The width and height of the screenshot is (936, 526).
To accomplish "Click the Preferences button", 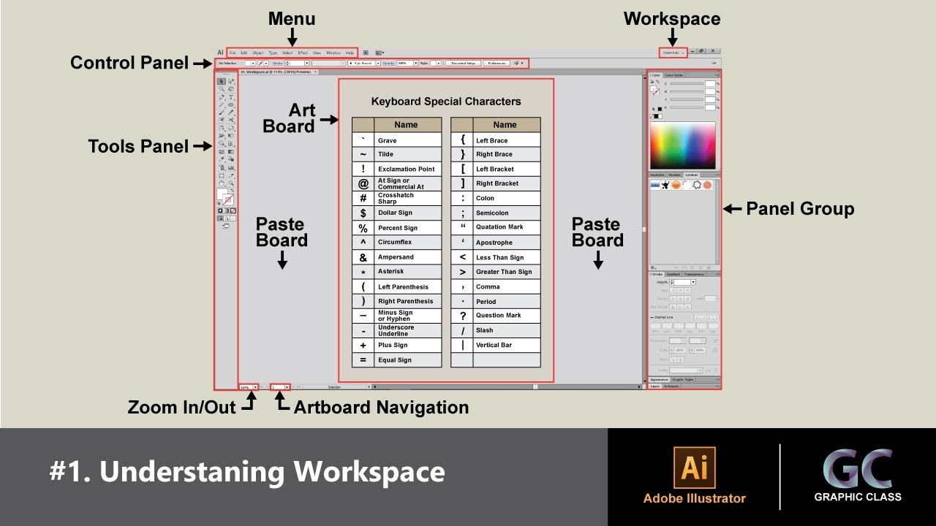I will pyautogui.click(x=497, y=63).
